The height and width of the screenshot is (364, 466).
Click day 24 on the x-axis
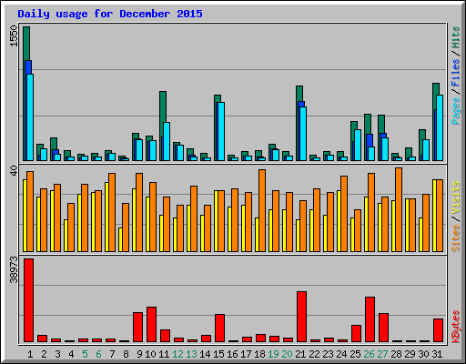[341, 354]
